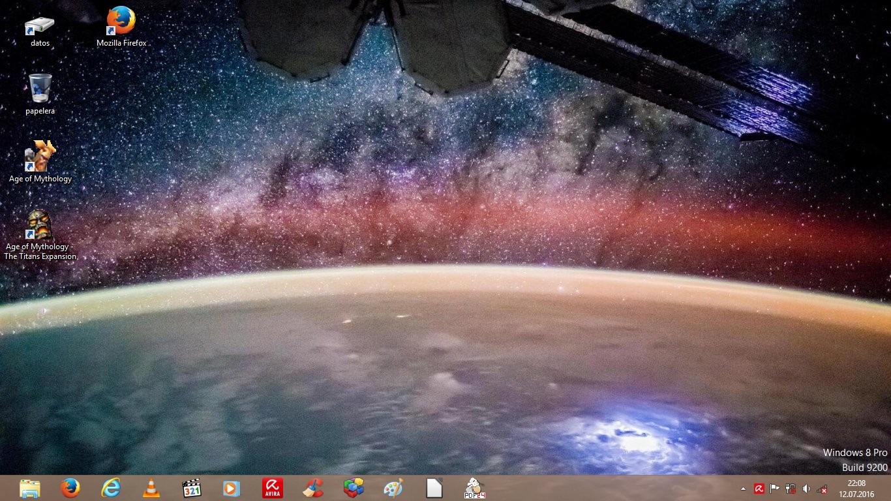Launch CCleaner from the taskbar
Viewport: 891px width, 501px height.
tap(313, 488)
